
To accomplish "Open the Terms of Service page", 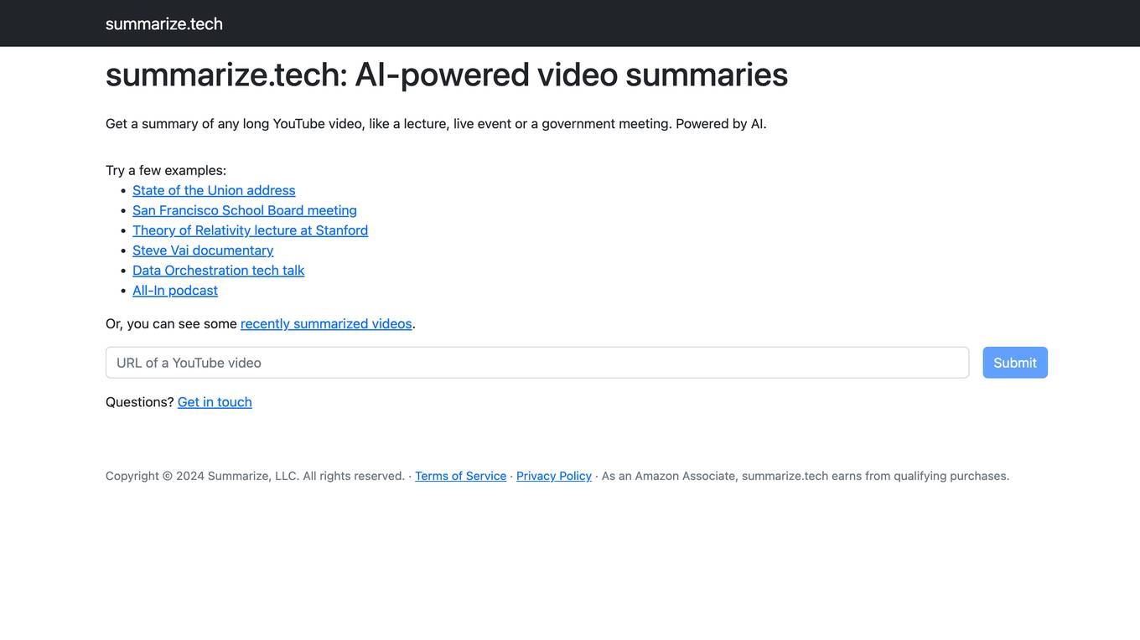I will pos(460,476).
